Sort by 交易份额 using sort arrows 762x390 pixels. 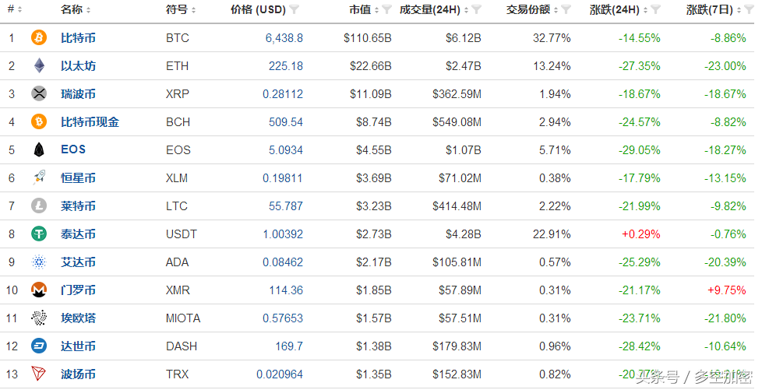pos(556,9)
